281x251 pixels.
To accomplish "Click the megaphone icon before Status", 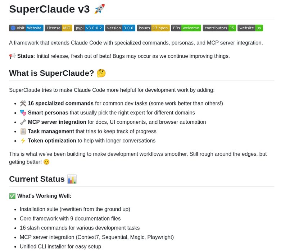I will 12,56.
